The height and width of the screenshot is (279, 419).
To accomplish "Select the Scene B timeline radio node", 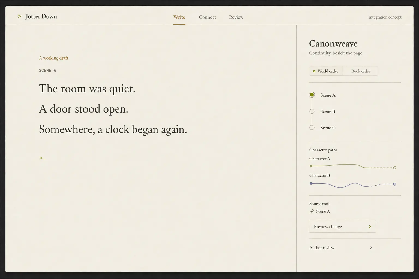I will (x=312, y=111).
